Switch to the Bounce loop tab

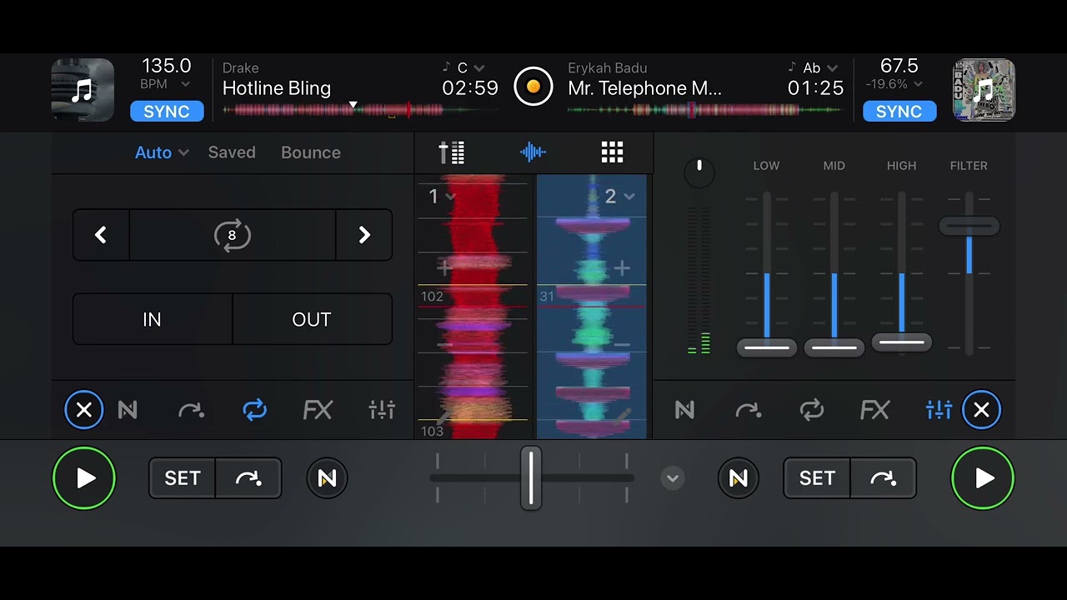(x=311, y=152)
